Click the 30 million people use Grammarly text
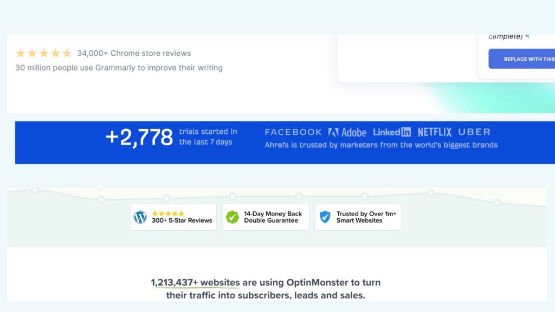 point(119,68)
